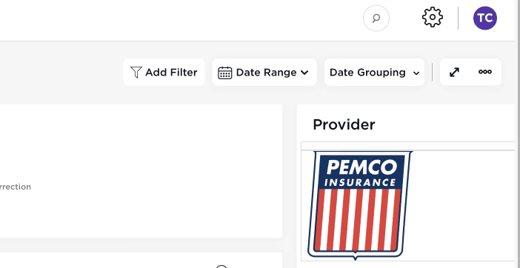
Task: Click the truncated "rrection" label text
Action: point(16,187)
